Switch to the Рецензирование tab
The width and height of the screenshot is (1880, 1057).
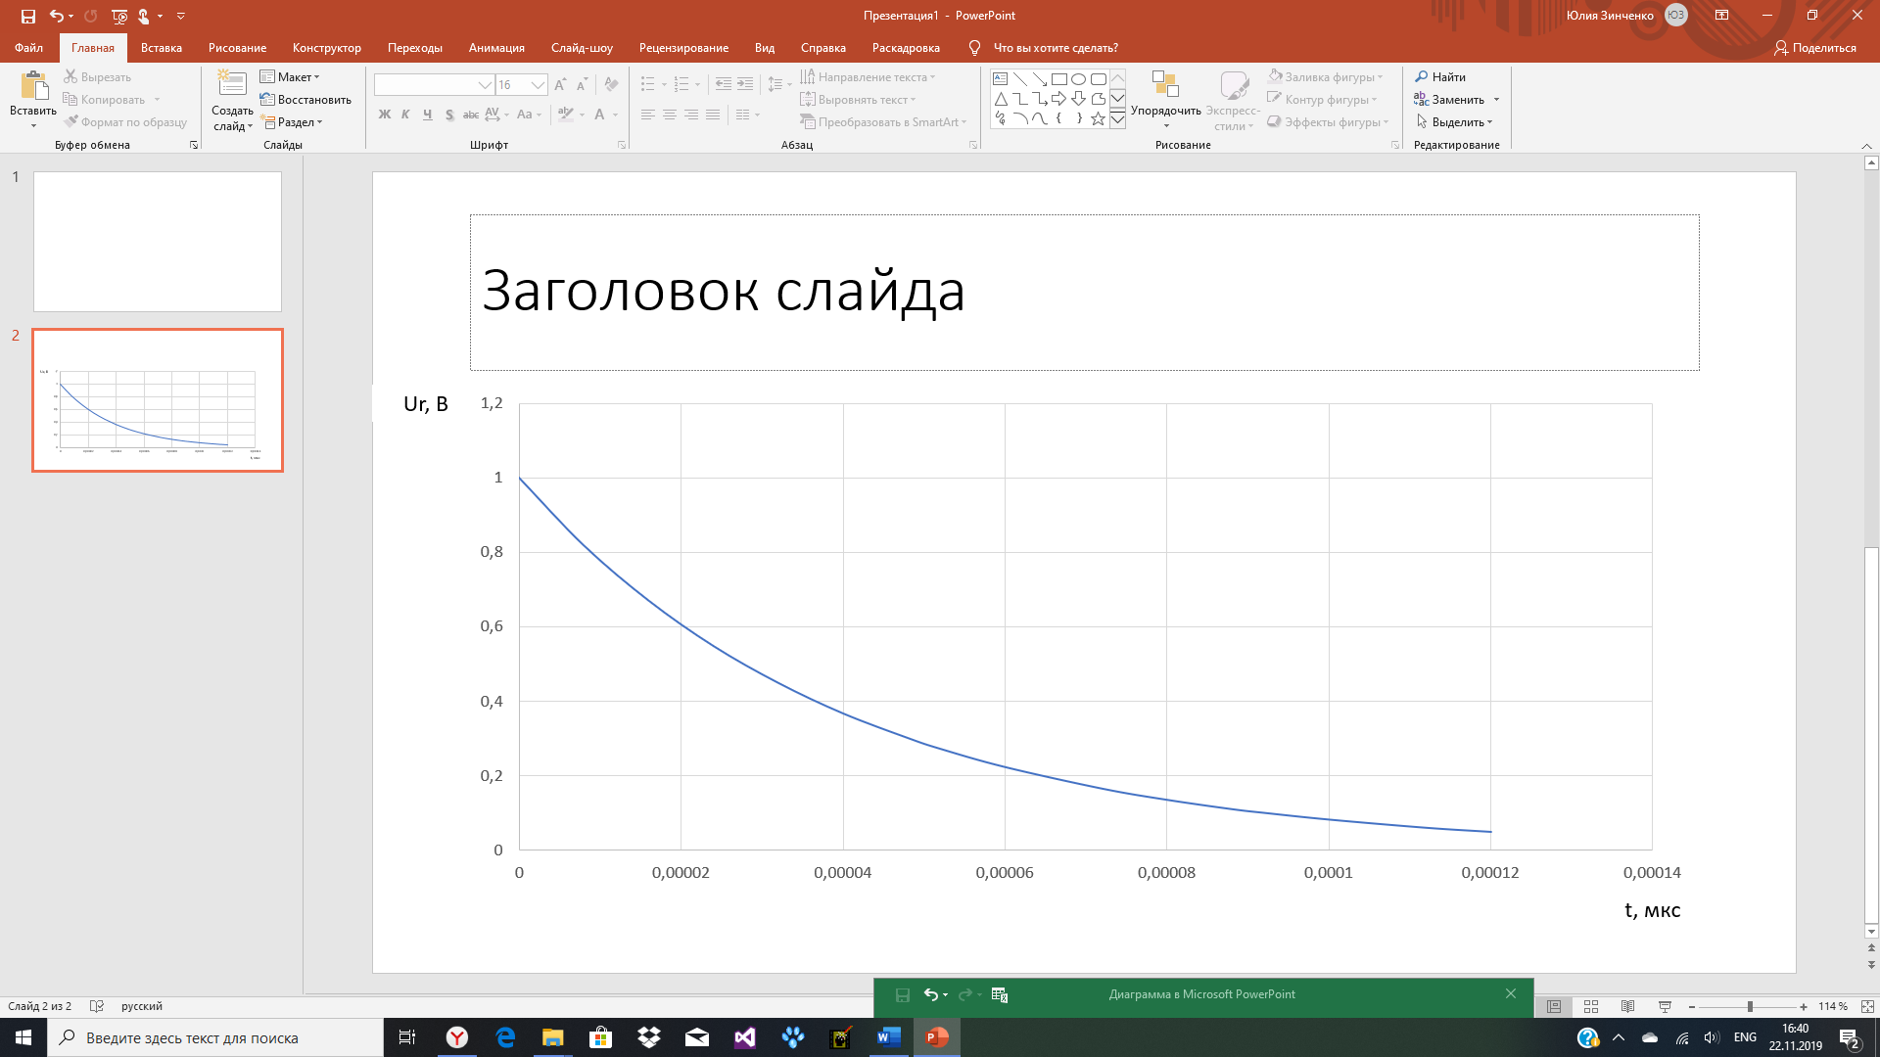click(x=683, y=48)
